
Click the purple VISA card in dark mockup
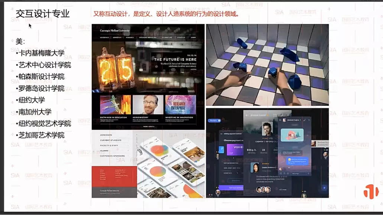coord(235,149)
